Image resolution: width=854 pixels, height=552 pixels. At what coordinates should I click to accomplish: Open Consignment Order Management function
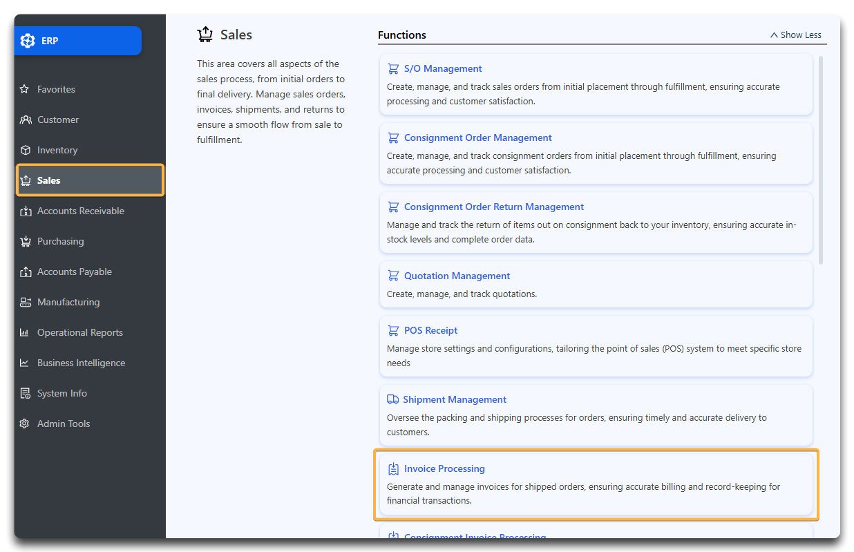[x=477, y=137]
